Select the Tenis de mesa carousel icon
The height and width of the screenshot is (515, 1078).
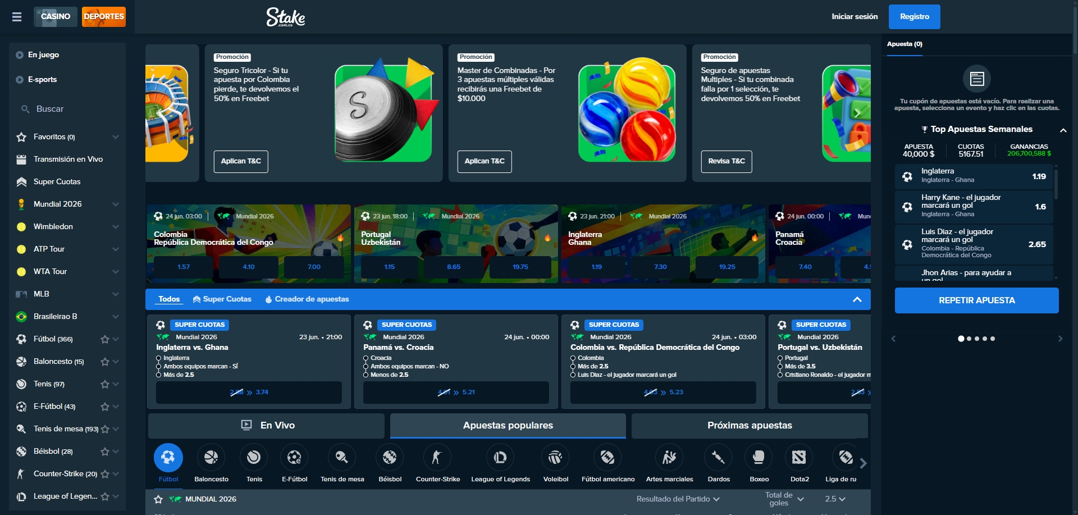point(342,458)
